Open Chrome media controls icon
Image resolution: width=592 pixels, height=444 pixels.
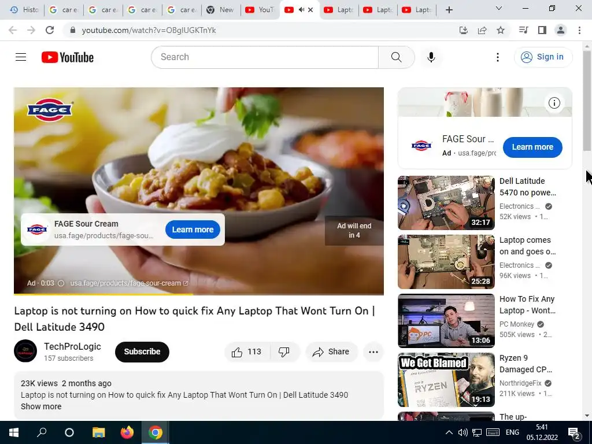pos(523,30)
